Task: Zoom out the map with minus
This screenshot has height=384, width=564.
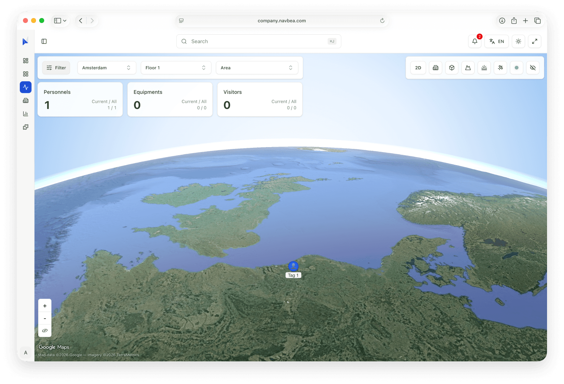Action: (x=45, y=319)
